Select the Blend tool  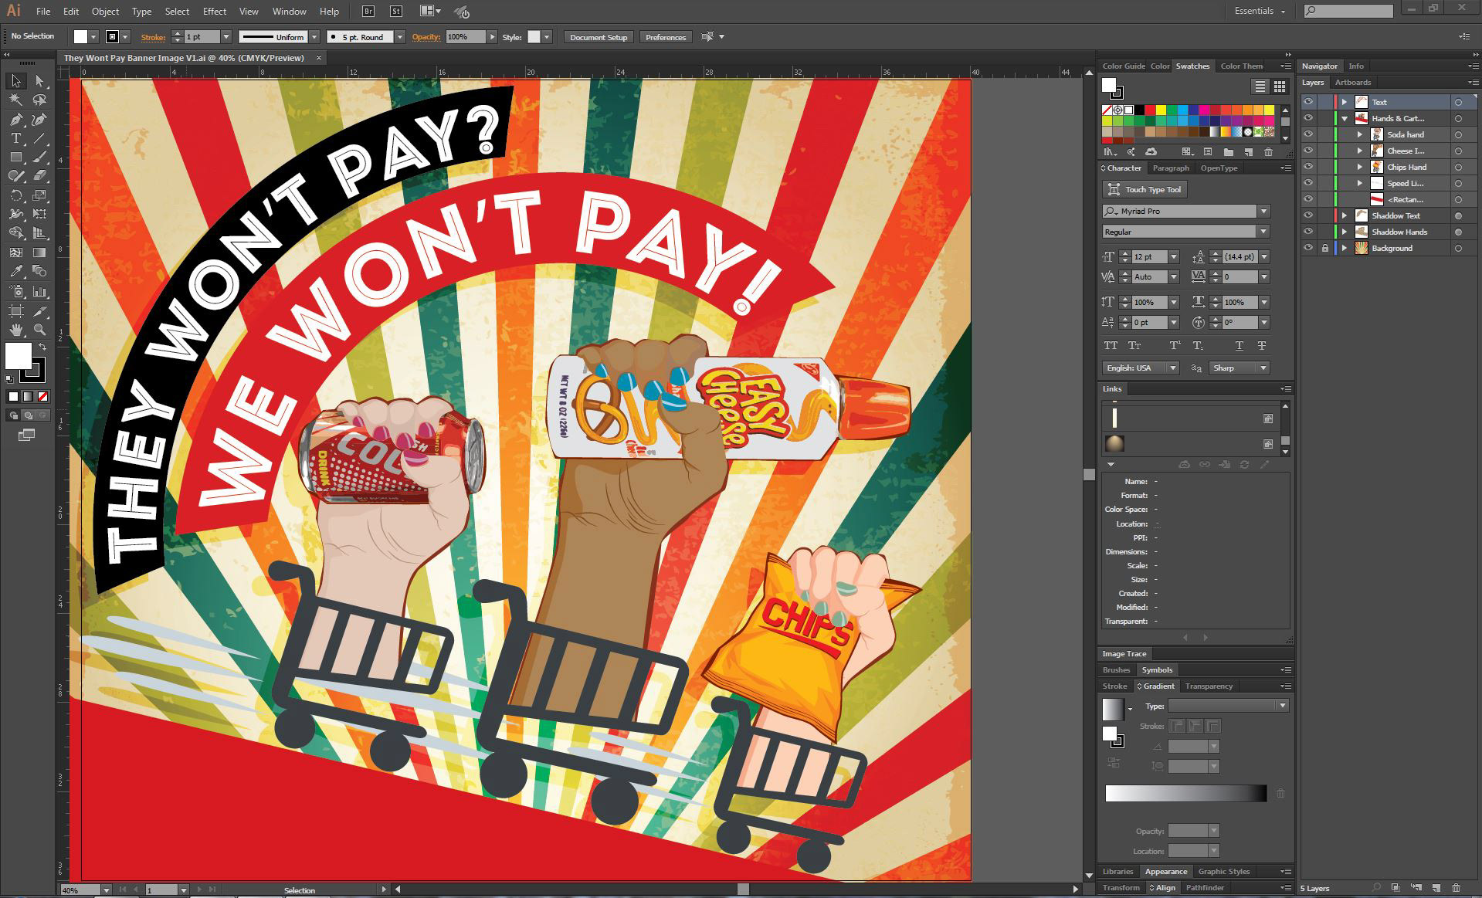pos(39,271)
